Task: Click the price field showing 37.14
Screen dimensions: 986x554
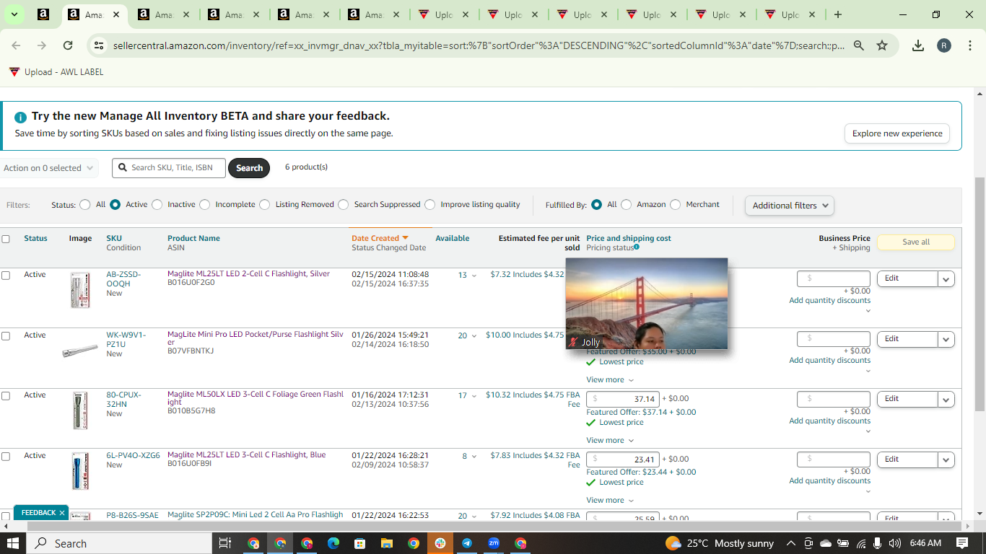Action: click(622, 399)
